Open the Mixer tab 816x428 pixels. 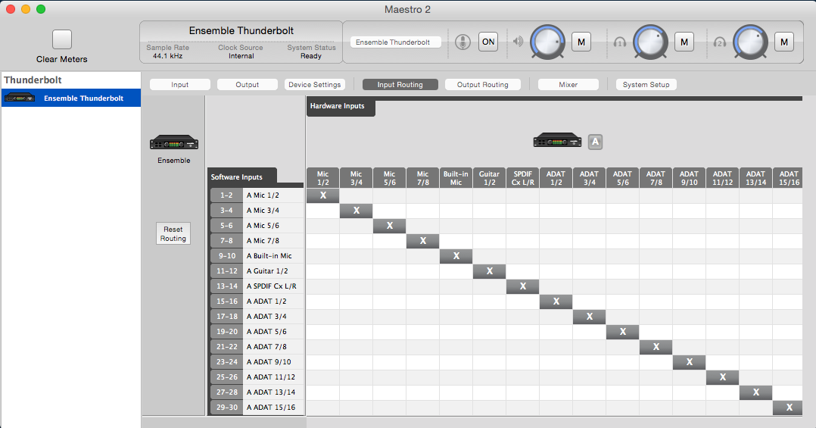pyautogui.click(x=568, y=84)
